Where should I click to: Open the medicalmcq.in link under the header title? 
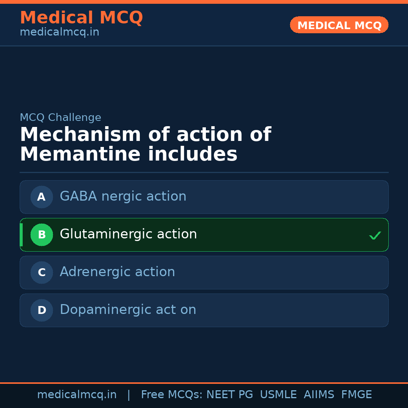(x=59, y=32)
